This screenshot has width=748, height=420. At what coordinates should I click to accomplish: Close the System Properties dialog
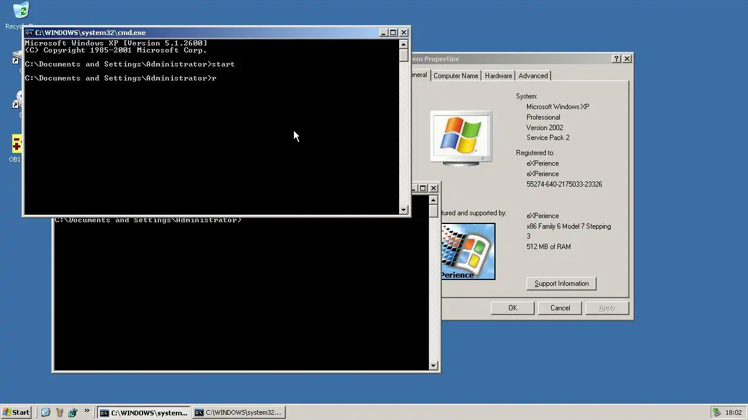[627, 59]
